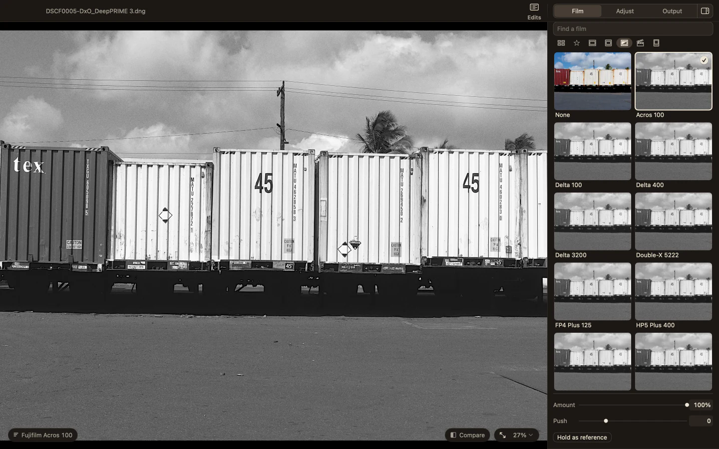Click the Amount slider handle

pyautogui.click(x=687, y=405)
